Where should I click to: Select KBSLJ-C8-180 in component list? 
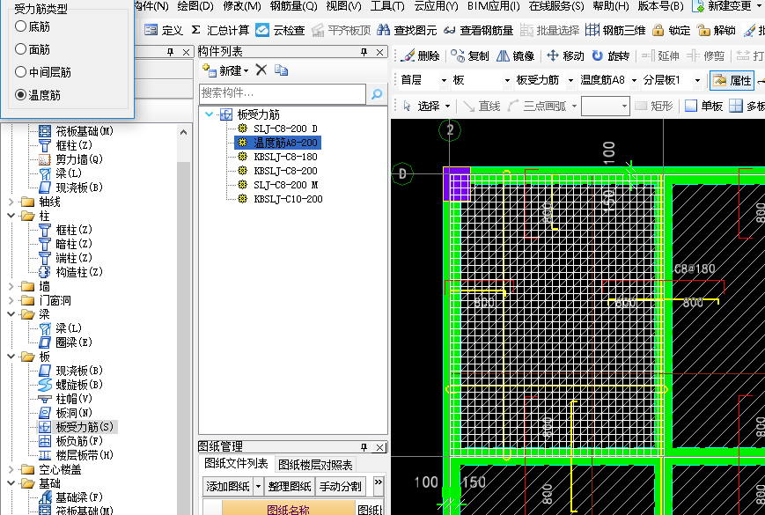[x=285, y=157]
